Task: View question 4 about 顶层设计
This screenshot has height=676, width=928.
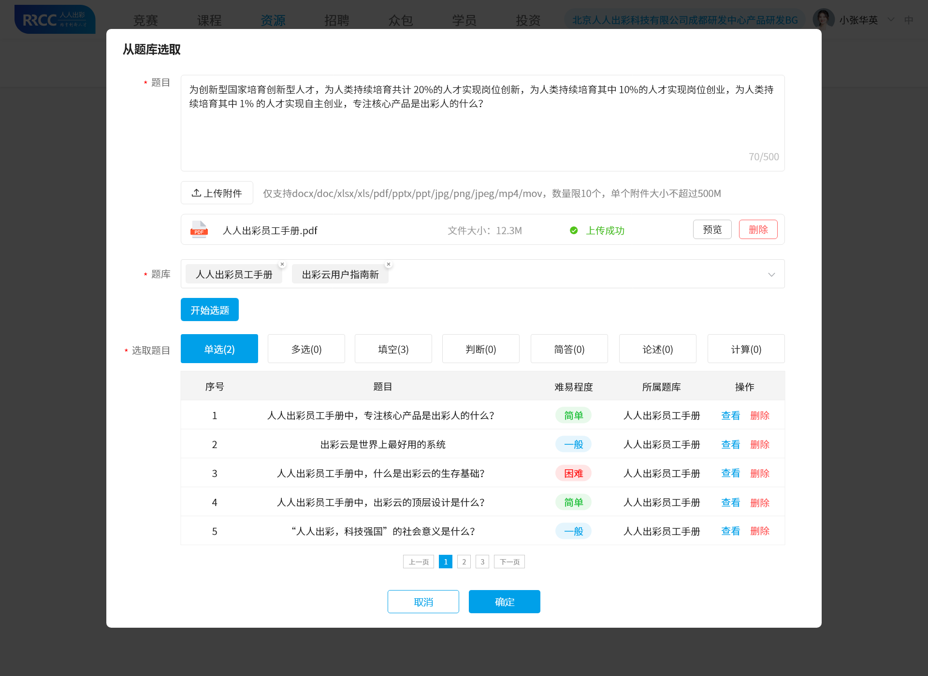Action: coord(731,502)
